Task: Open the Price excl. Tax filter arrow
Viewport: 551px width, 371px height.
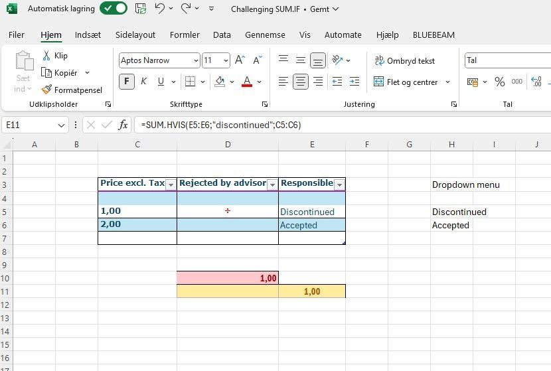Action: 171,185
